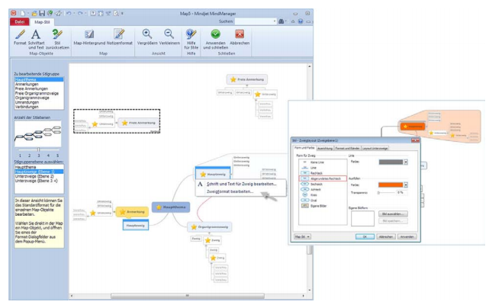Click Anwenden in the Zweiglayout dialog
Viewport: 489px width, 305px height.
pyautogui.click(x=407, y=236)
